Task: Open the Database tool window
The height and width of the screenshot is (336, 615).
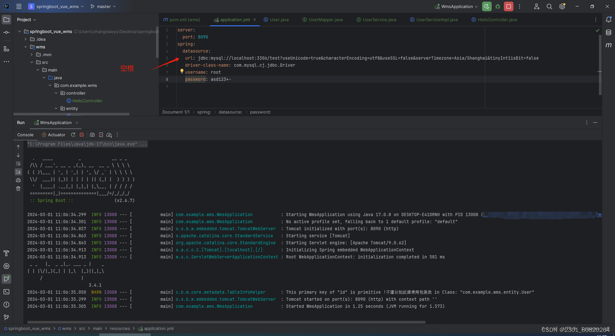Action: click(609, 32)
